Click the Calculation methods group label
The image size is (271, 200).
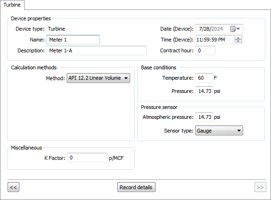(34, 67)
